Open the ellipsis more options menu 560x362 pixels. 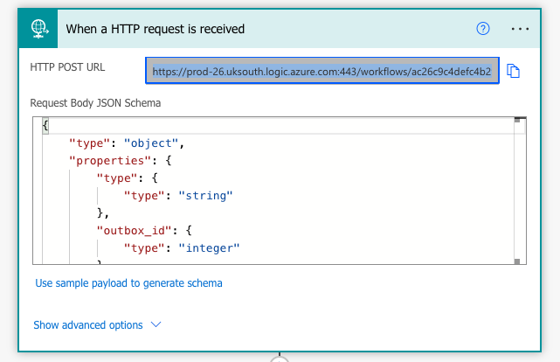pyautogui.click(x=521, y=29)
